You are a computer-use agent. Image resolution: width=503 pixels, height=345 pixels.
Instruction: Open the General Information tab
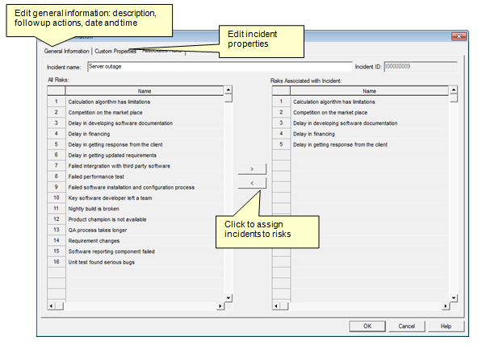click(x=67, y=52)
